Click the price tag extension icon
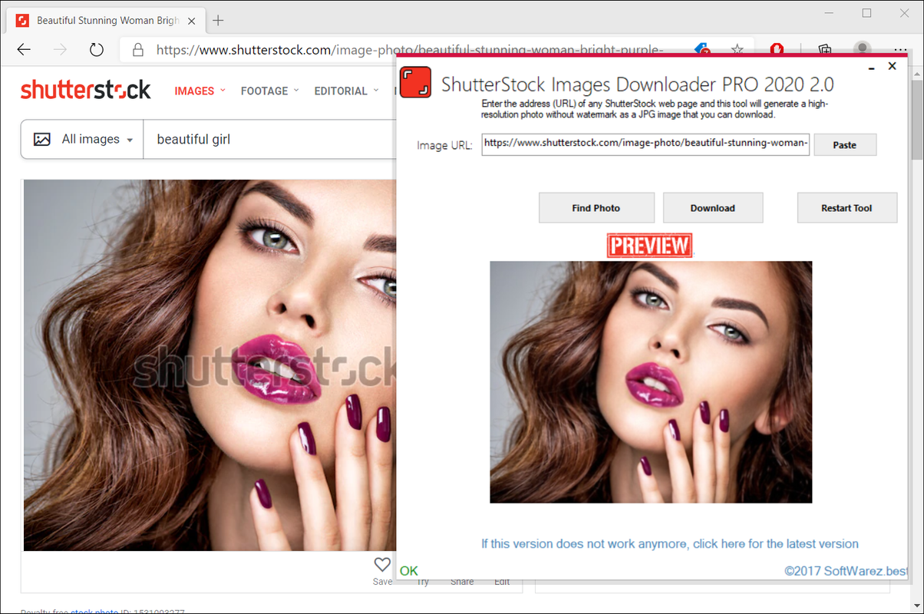The height and width of the screenshot is (614, 924). click(702, 49)
